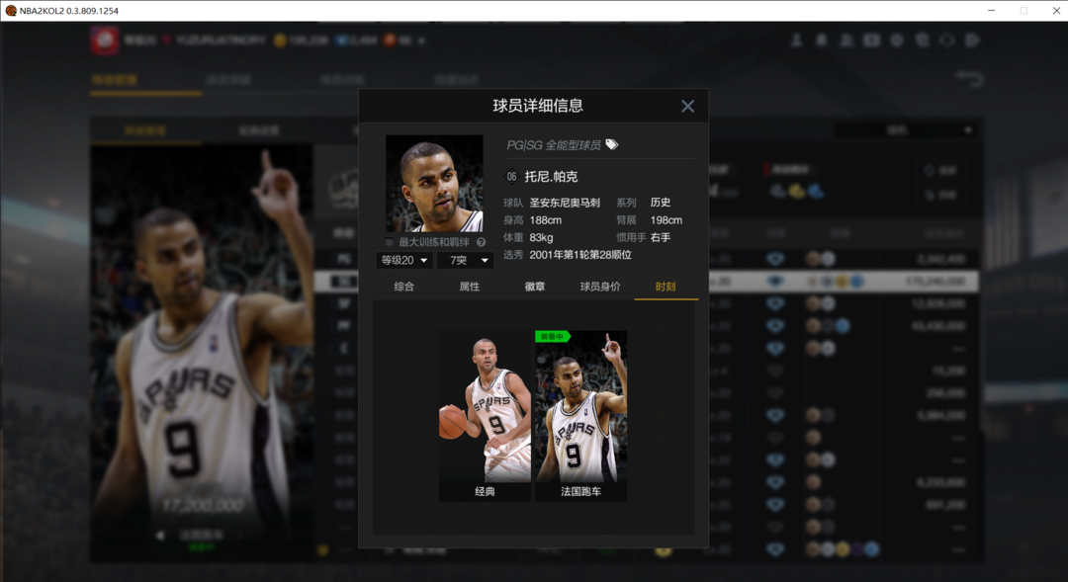Open the 属性 tab
1068x582 pixels.
coord(470,287)
